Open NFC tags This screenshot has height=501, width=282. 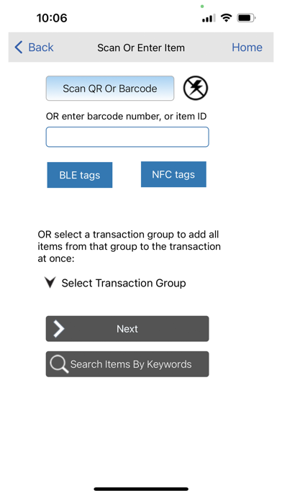click(173, 174)
